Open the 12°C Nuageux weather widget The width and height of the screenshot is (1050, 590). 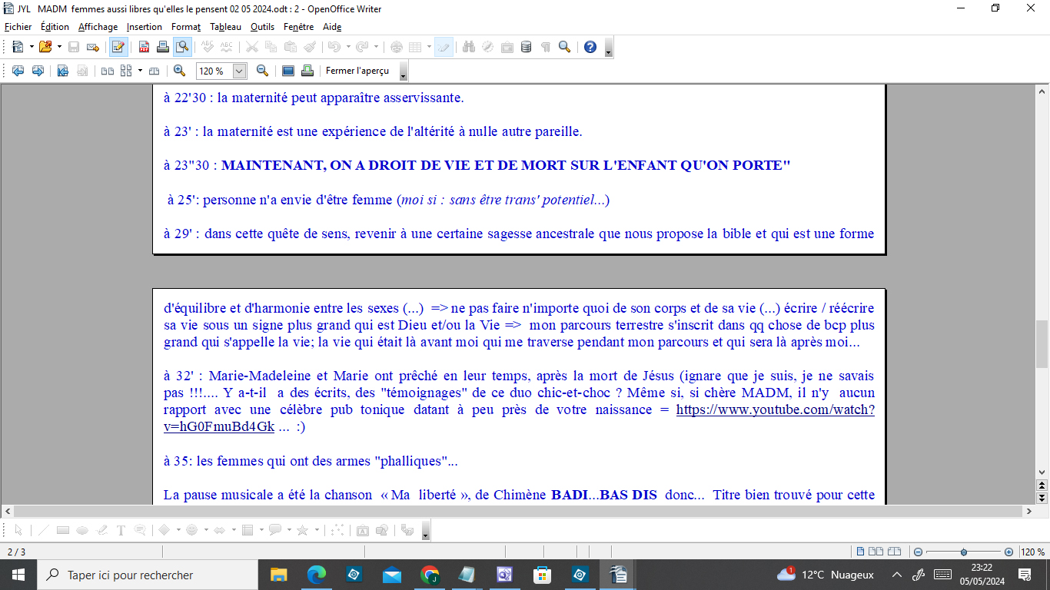(826, 575)
